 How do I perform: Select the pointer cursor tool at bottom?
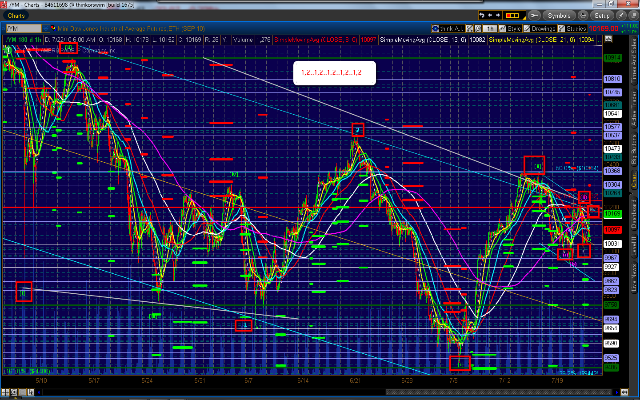(31, 392)
